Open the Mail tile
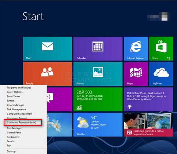 point(47,49)
